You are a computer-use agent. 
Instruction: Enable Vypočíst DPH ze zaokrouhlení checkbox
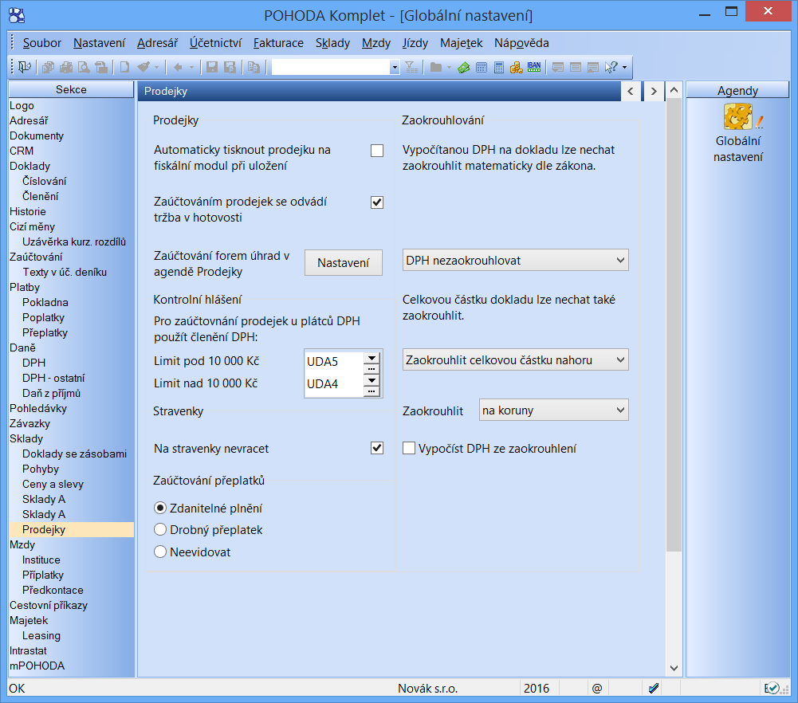[409, 449]
